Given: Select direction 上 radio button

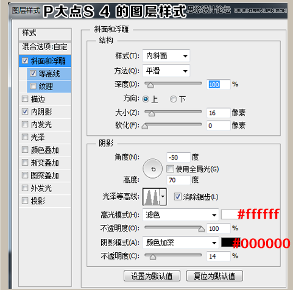Looking at the screenshot, I should (146, 99).
